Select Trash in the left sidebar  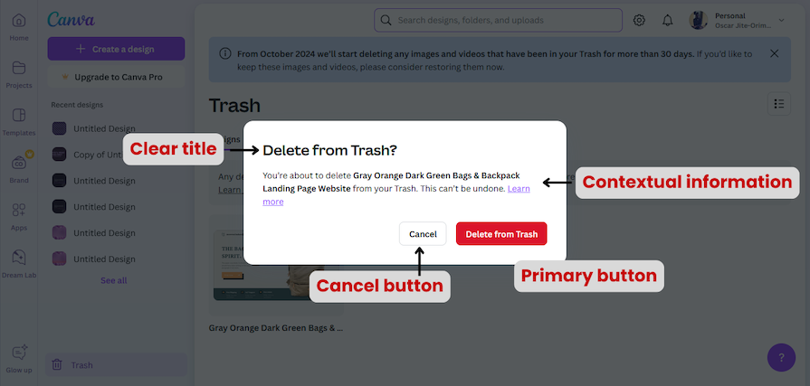(x=81, y=365)
